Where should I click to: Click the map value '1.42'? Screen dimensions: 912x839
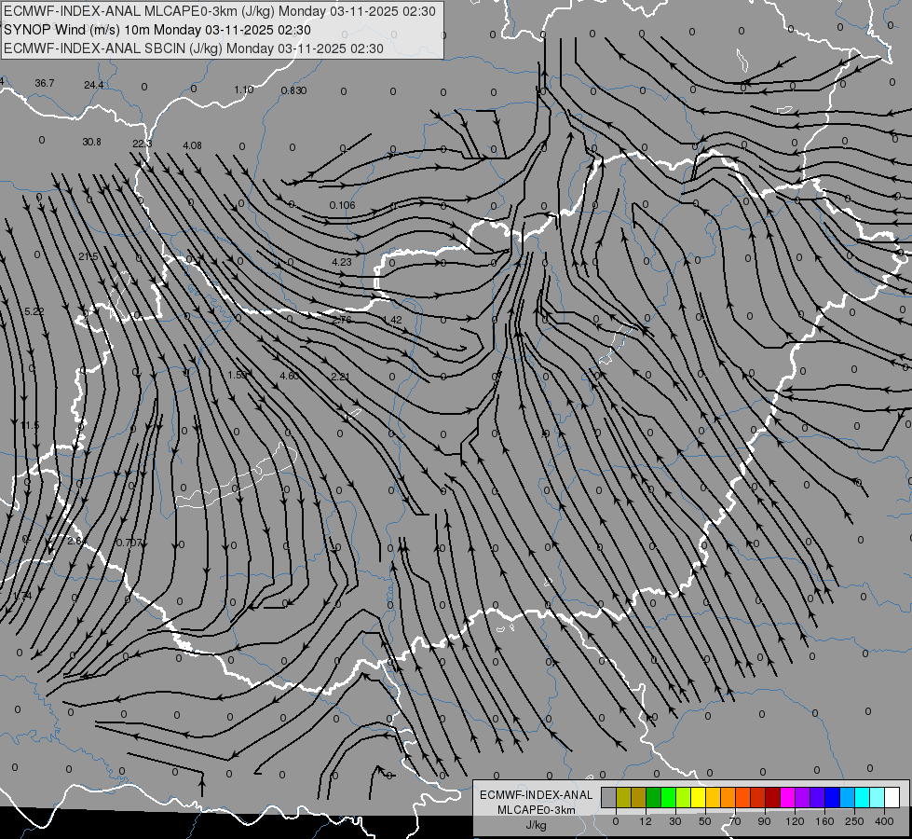coord(392,321)
